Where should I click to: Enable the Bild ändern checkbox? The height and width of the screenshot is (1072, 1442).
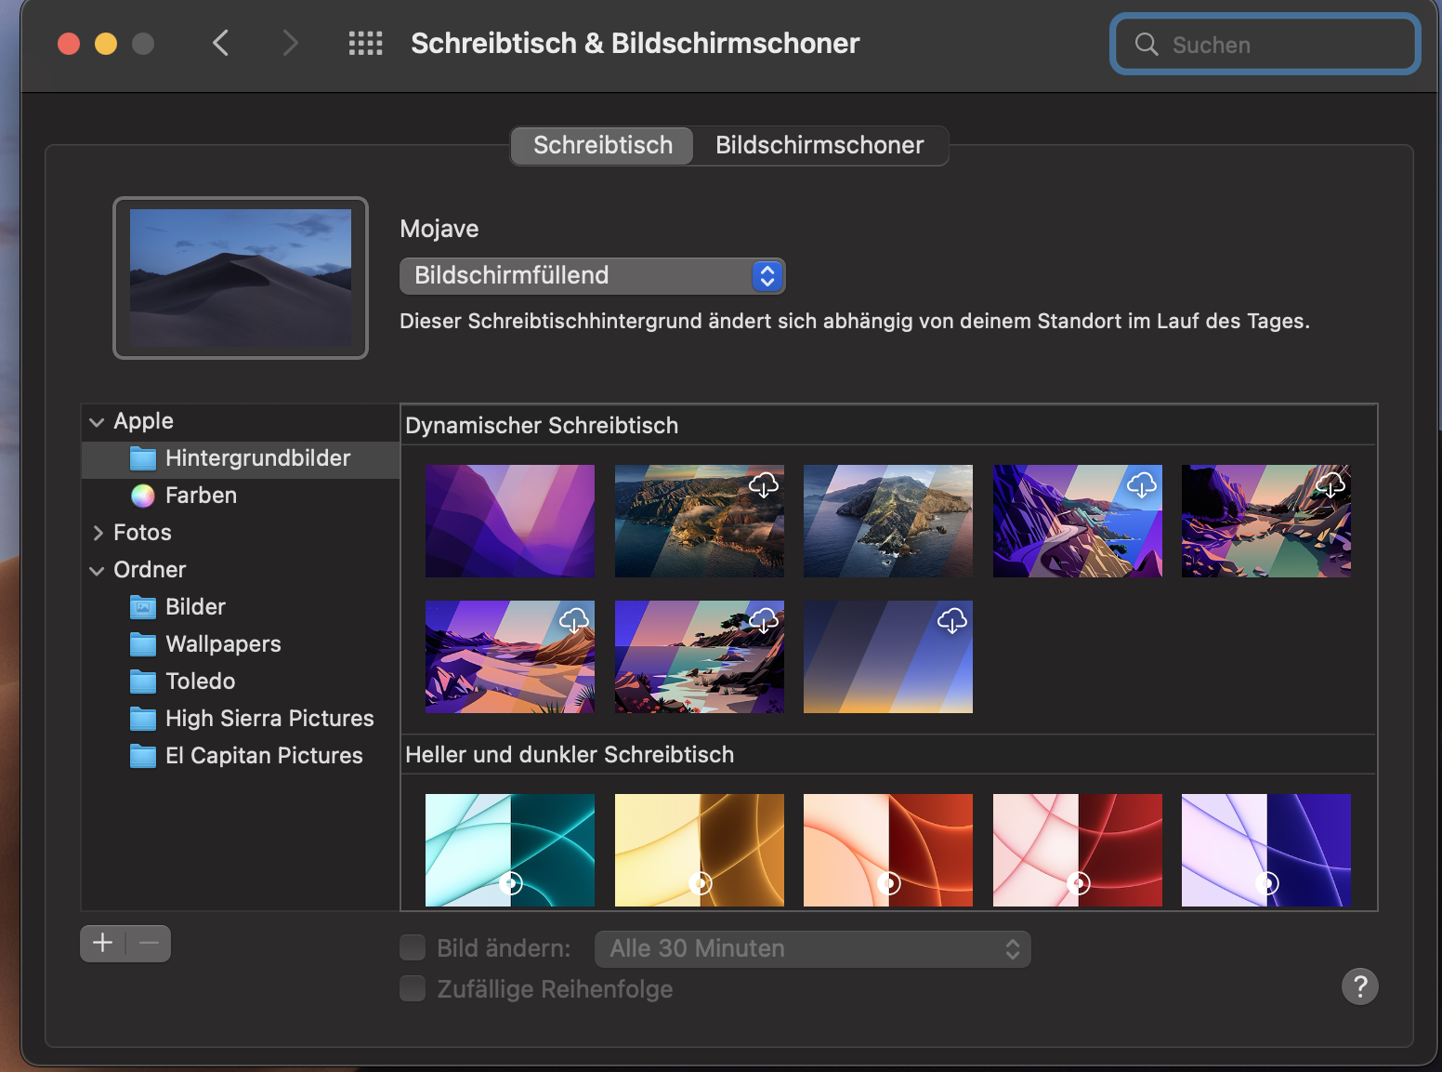click(x=413, y=948)
